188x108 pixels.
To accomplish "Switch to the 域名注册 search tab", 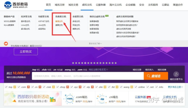I will click(137, 70).
